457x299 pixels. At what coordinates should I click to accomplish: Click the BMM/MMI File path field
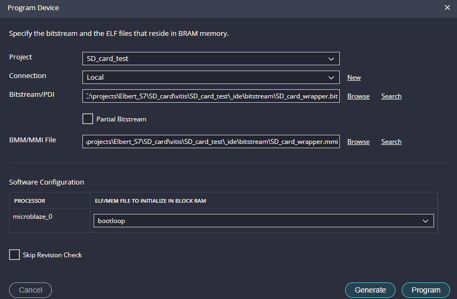pos(211,142)
